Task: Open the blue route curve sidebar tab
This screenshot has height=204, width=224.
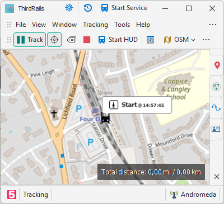Action: 216,108
